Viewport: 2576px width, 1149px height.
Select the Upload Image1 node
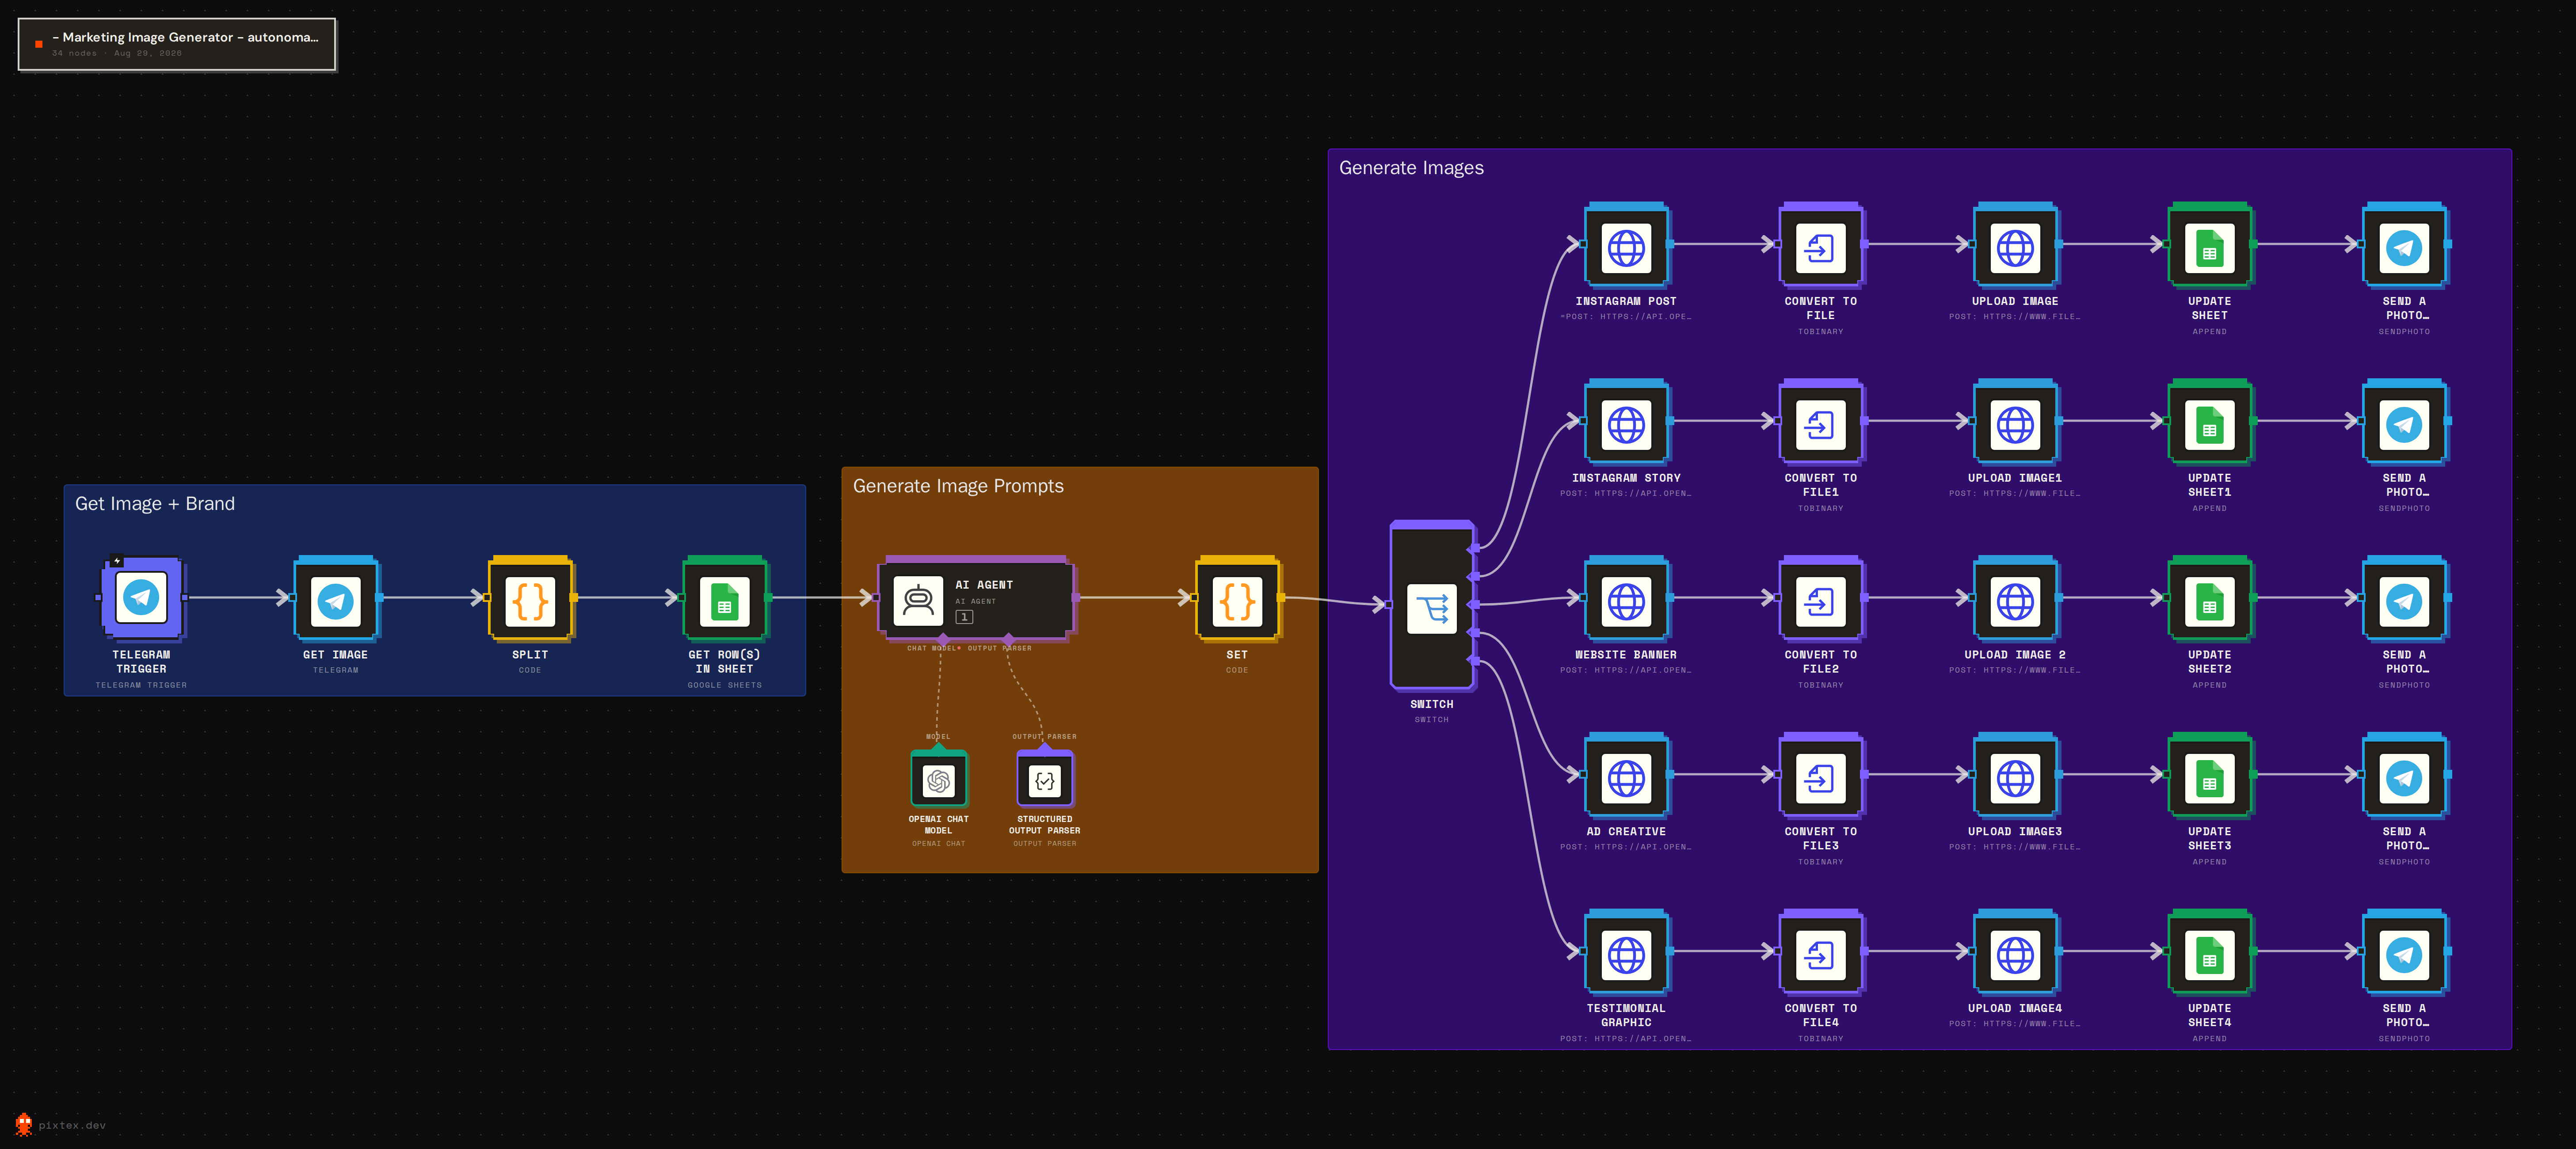(2015, 422)
